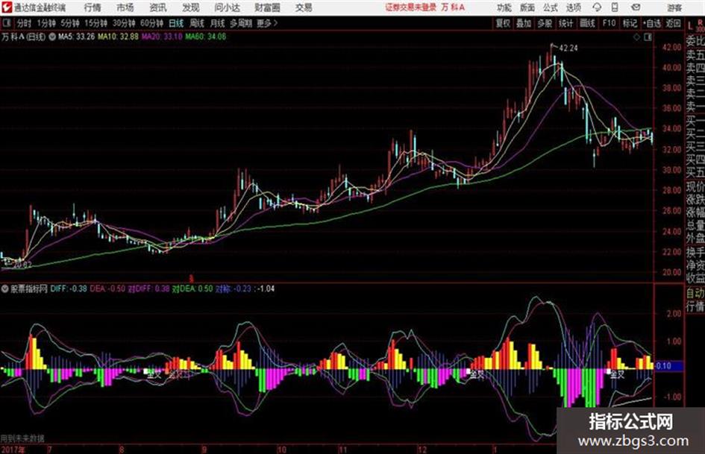This screenshot has width=705, height=454.
Task: Open the 发现 menu
Action: point(191,7)
